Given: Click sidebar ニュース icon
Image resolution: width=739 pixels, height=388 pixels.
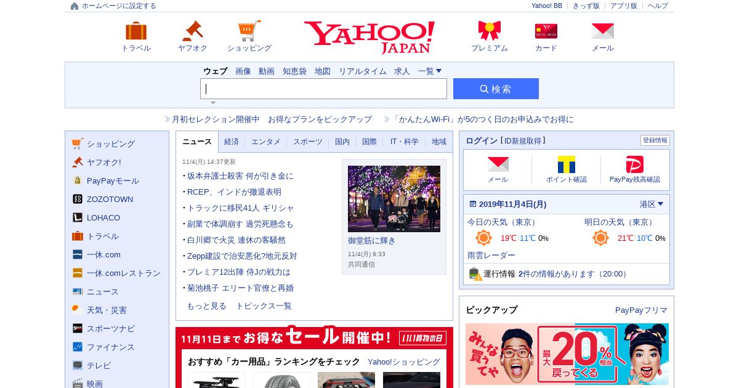Looking at the screenshot, I should pyautogui.click(x=77, y=291).
